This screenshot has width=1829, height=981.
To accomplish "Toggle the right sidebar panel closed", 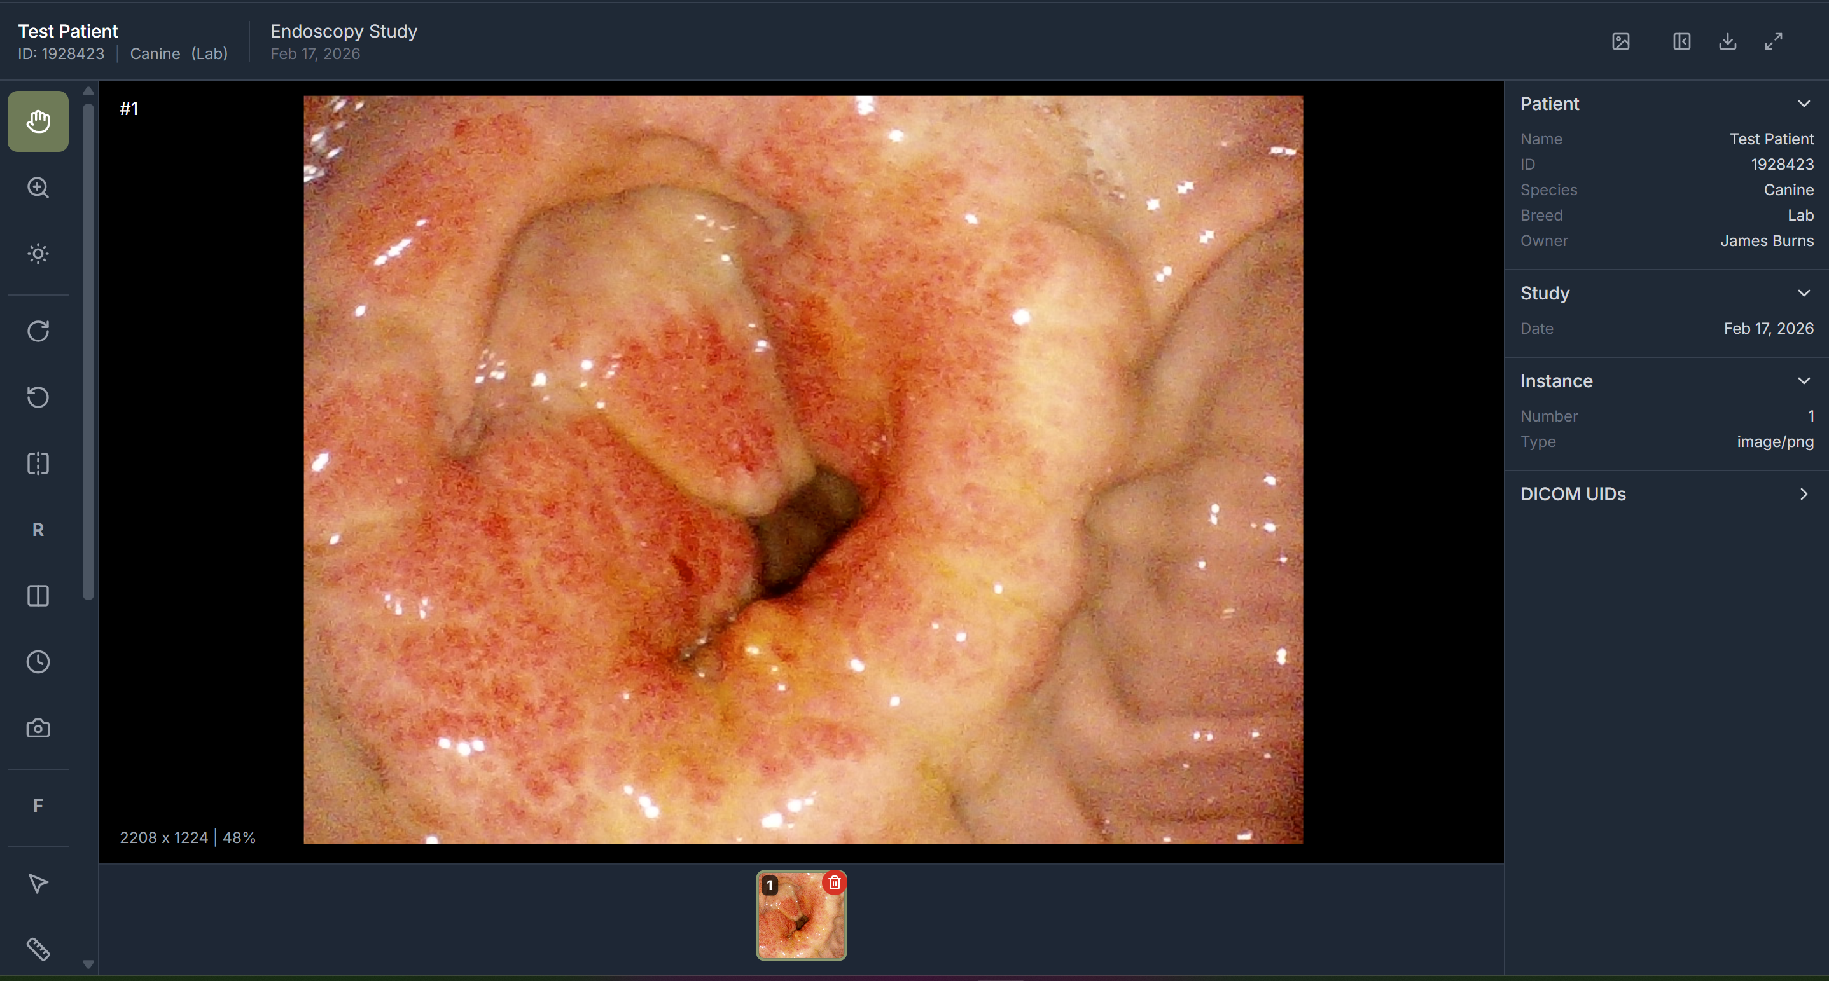I will [1682, 42].
